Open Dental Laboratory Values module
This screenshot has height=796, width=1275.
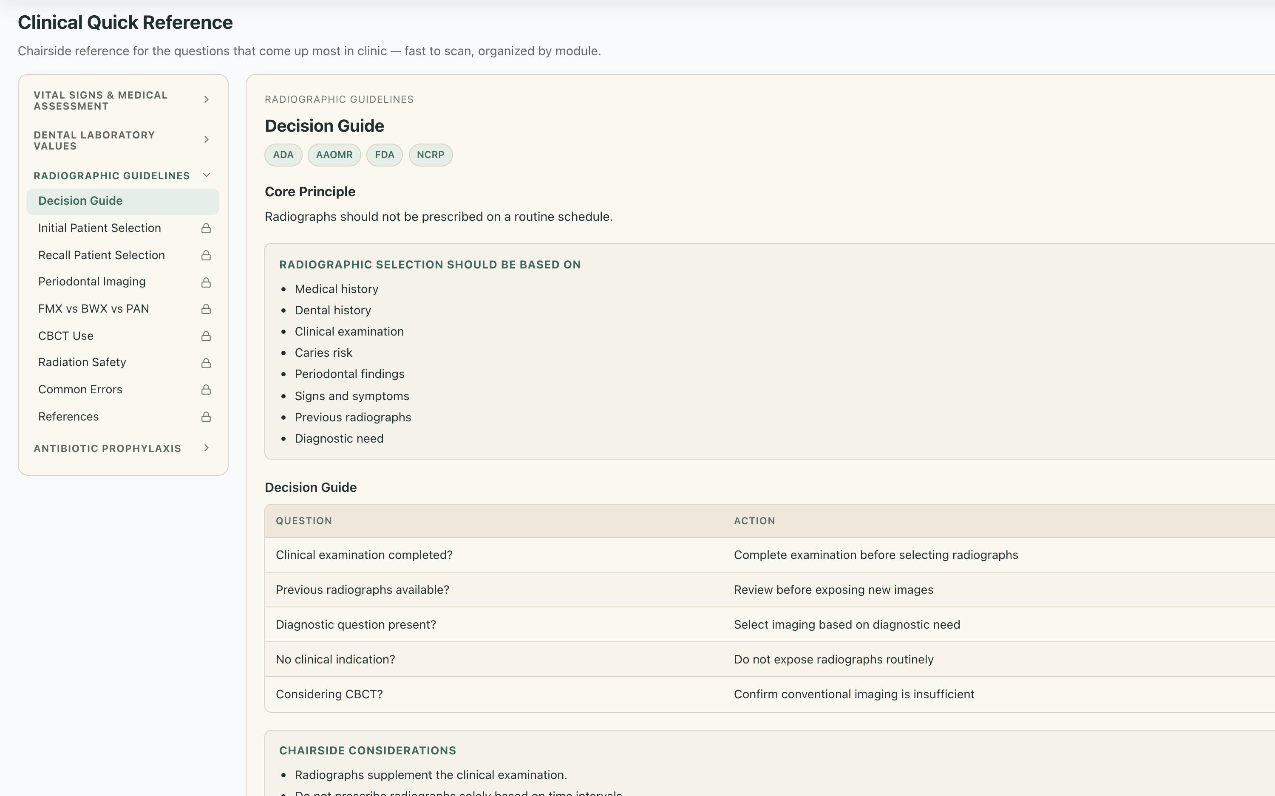coord(123,141)
